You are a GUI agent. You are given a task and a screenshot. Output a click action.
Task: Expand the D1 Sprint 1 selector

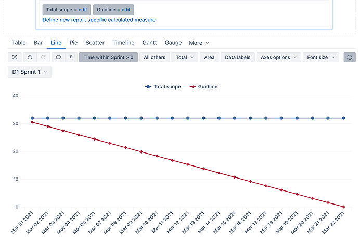pyautogui.click(x=30, y=72)
